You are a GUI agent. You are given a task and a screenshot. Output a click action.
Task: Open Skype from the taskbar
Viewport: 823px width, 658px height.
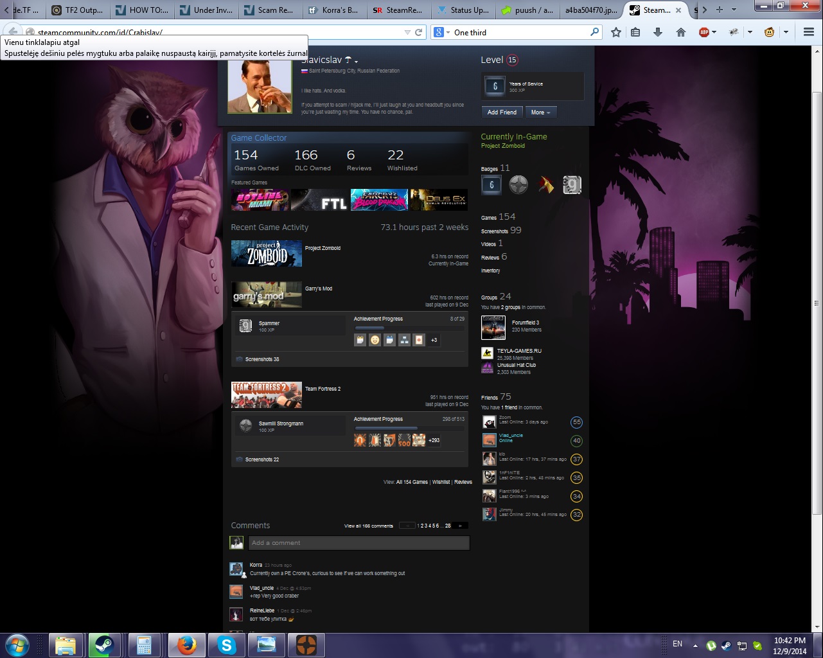pyautogui.click(x=227, y=645)
